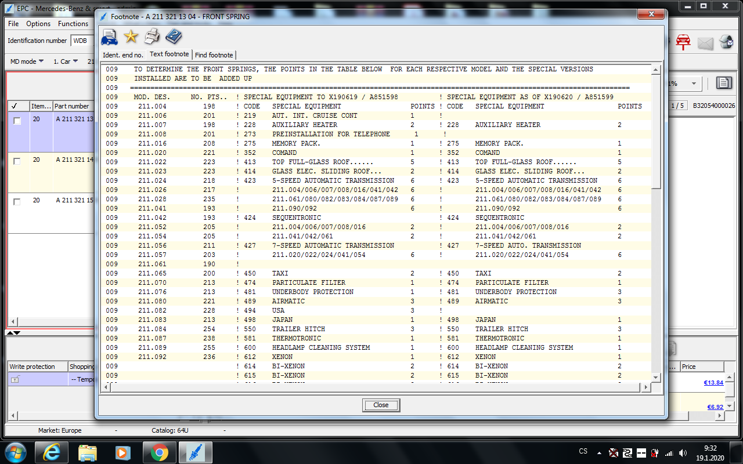
Task: Open the '1. Car' dropdown
Action: click(66, 61)
